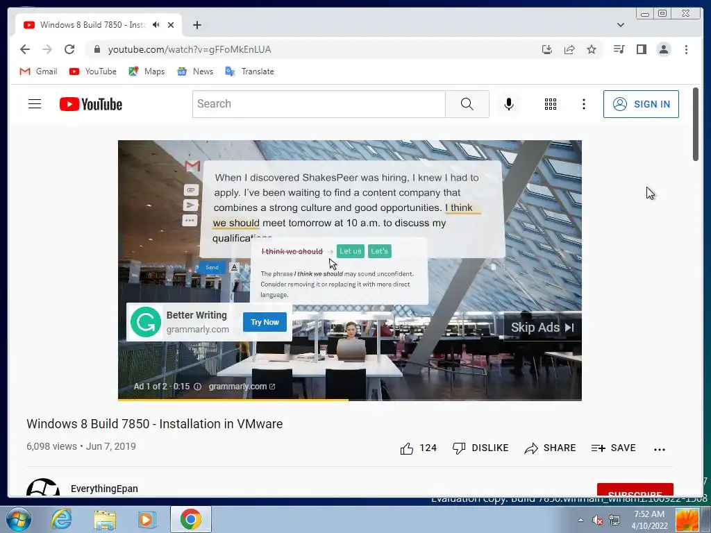The height and width of the screenshot is (533, 711).
Task: Click the Grammarly logo in ad card
Action: [146, 322]
